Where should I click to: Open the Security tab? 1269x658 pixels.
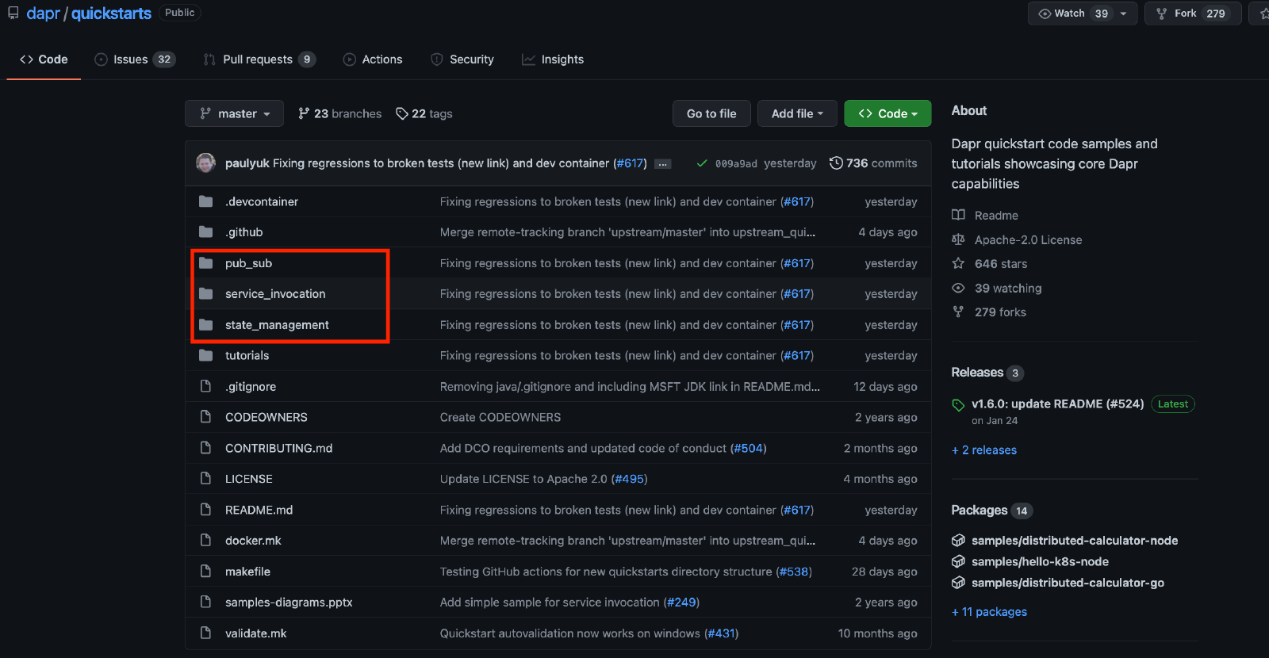[462, 59]
